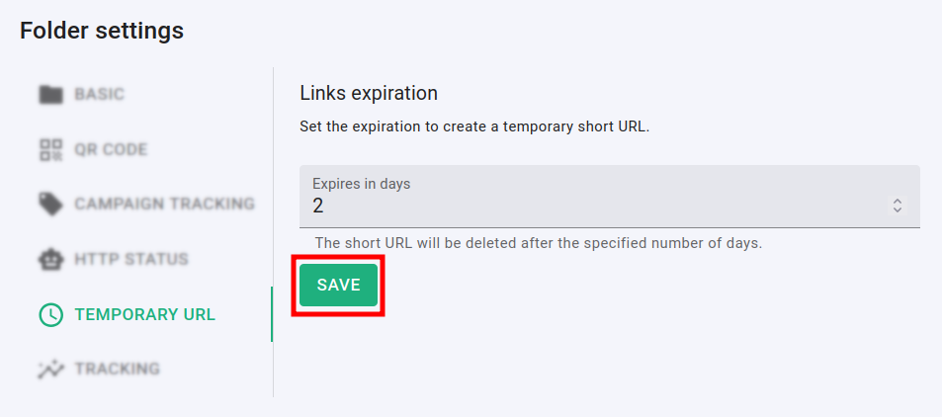Click the QR code icon in sidebar

(50, 150)
